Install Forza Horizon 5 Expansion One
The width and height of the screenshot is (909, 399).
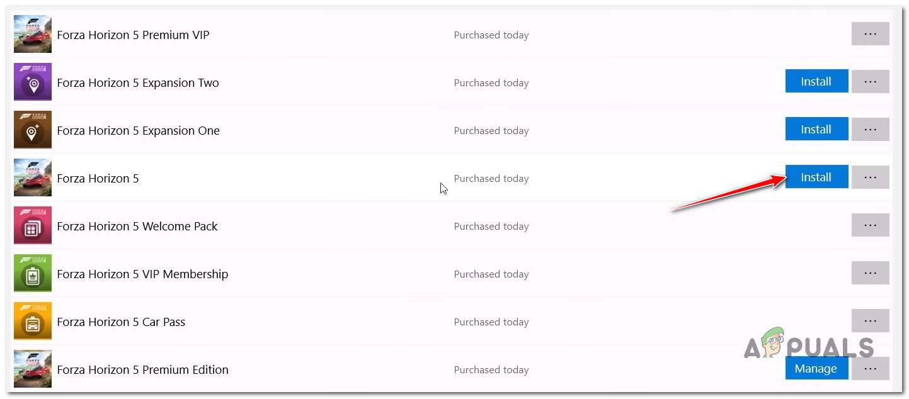tap(816, 130)
